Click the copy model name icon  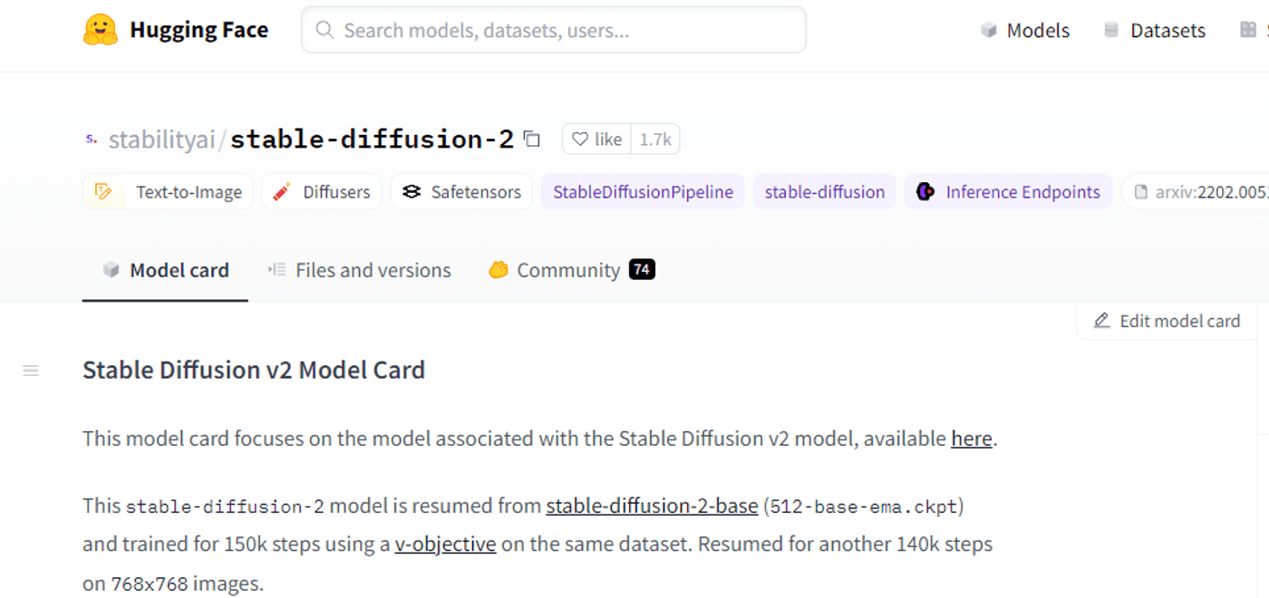[530, 139]
